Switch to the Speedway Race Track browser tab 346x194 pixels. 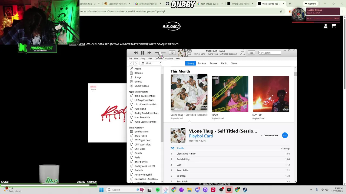(x=117, y=4)
